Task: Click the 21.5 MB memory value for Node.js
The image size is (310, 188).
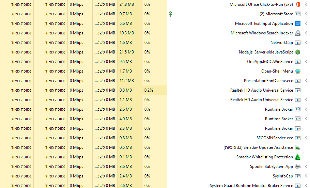Action: click(x=130, y=52)
